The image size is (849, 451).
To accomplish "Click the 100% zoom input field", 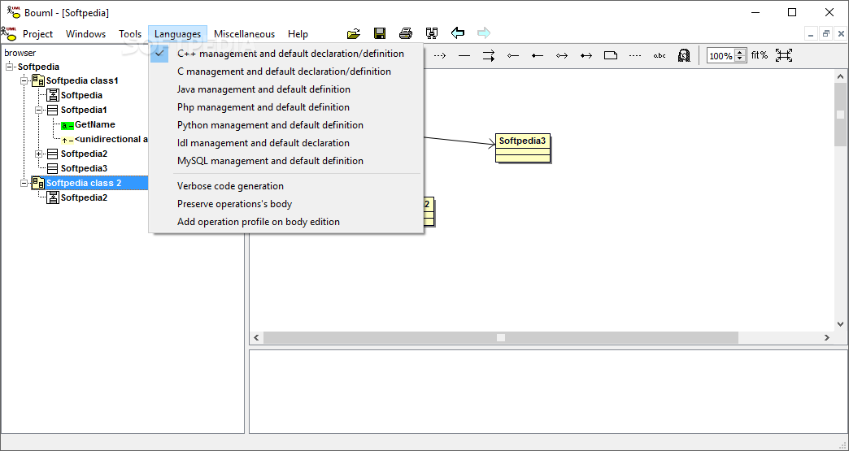I will (721, 56).
